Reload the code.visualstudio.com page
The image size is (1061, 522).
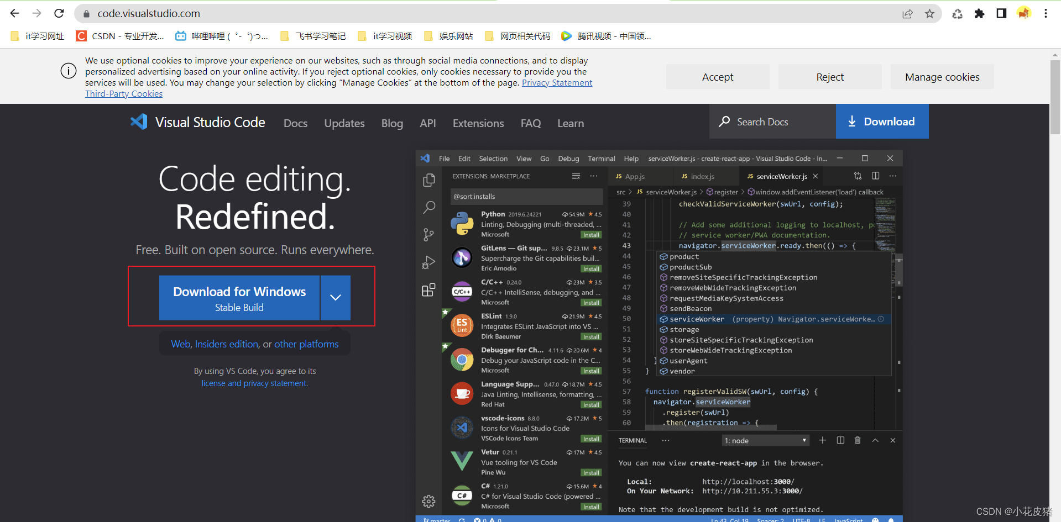pyautogui.click(x=59, y=13)
